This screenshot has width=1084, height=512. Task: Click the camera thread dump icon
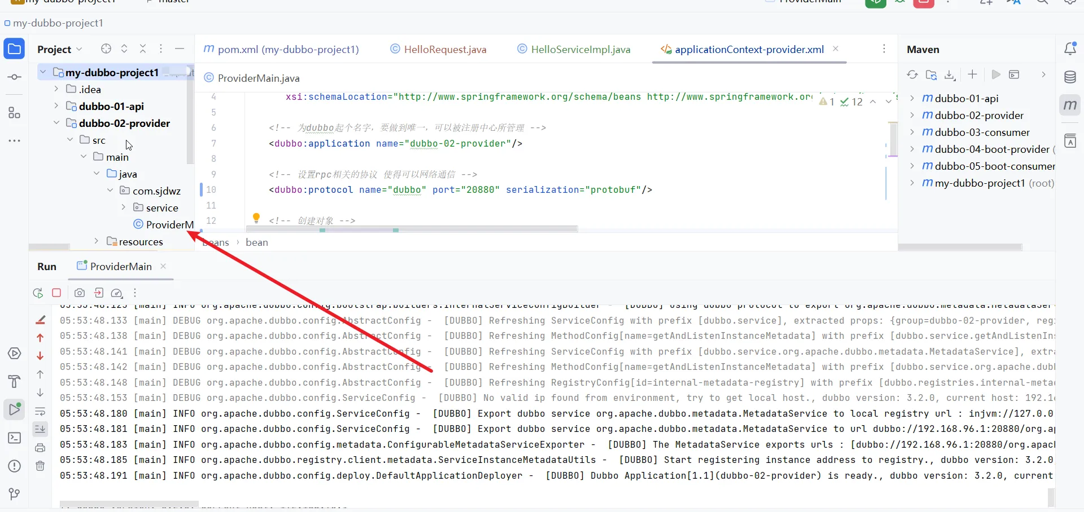click(80, 293)
